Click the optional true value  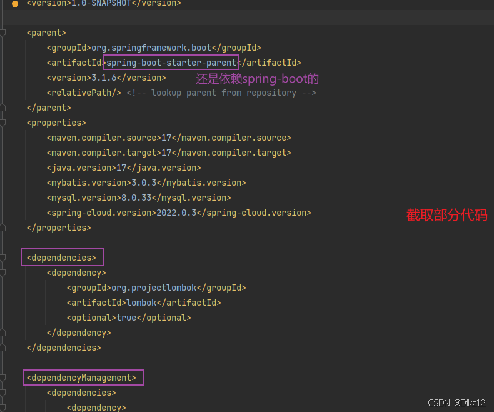click(x=126, y=318)
